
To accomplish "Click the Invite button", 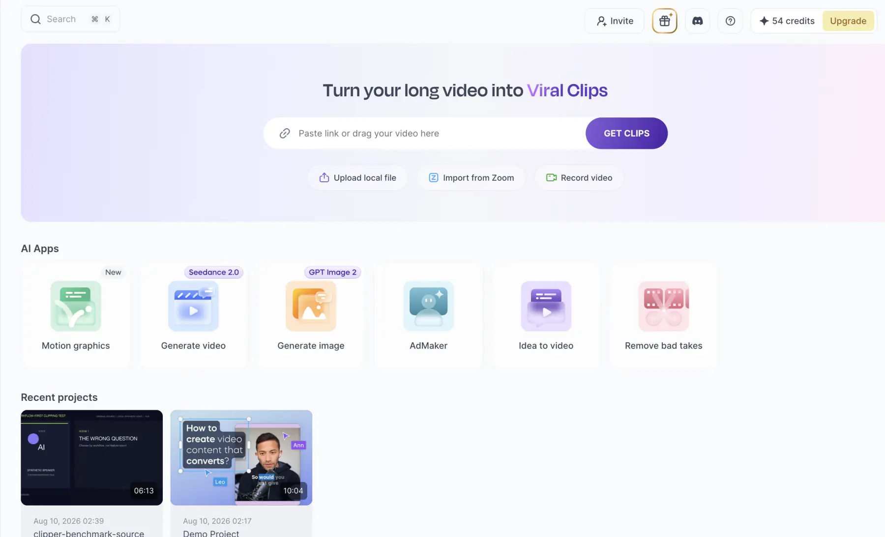I will (614, 21).
